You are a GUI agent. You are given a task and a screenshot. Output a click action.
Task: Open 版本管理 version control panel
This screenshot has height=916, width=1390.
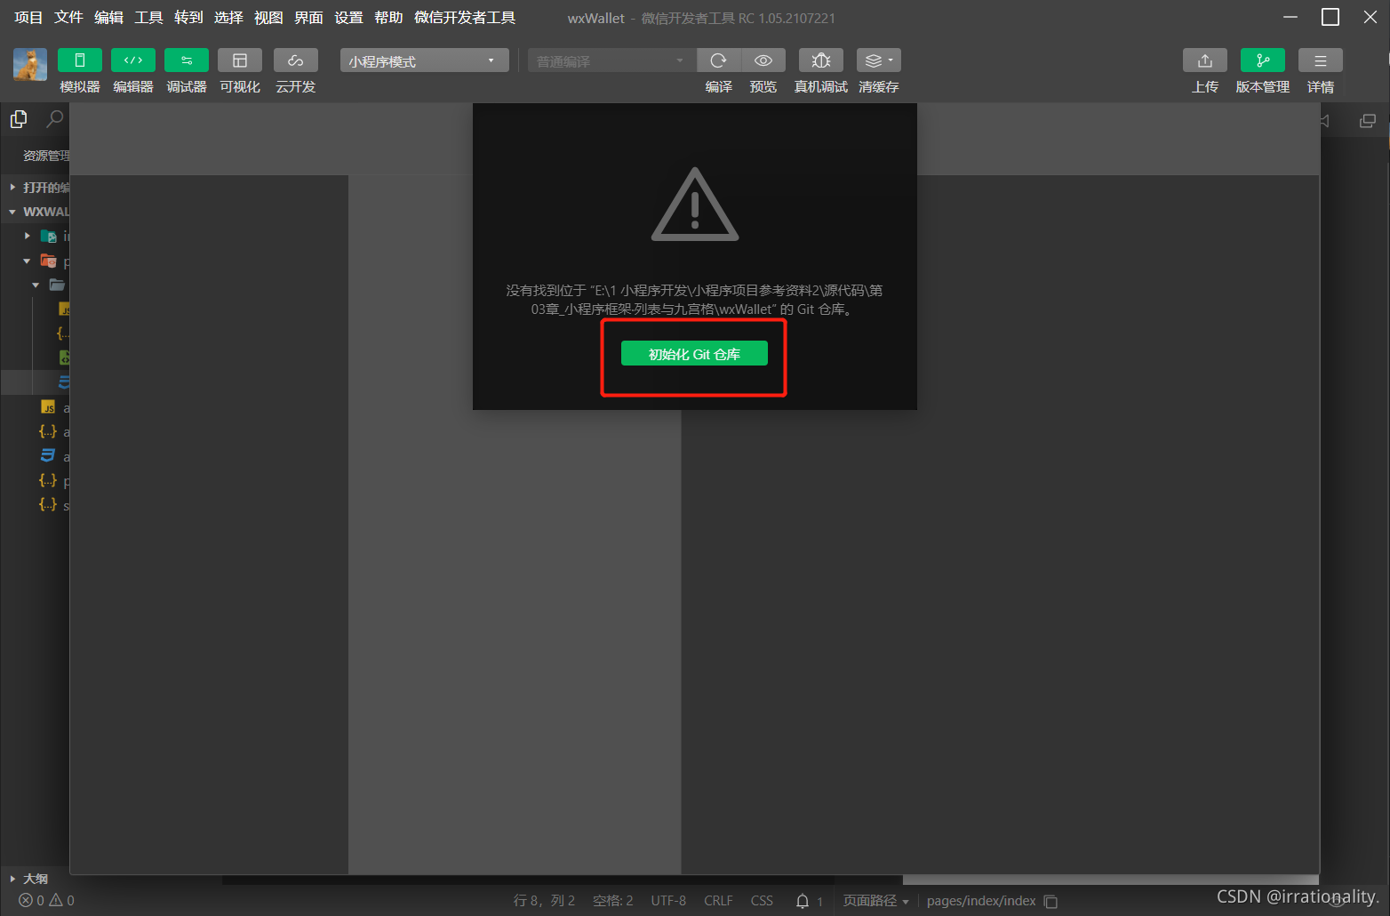[x=1263, y=60]
